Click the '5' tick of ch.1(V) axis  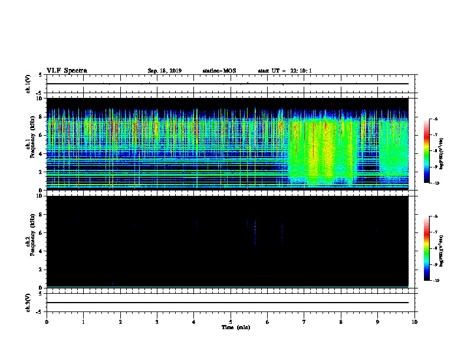pyautogui.click(x=41, y=75)
